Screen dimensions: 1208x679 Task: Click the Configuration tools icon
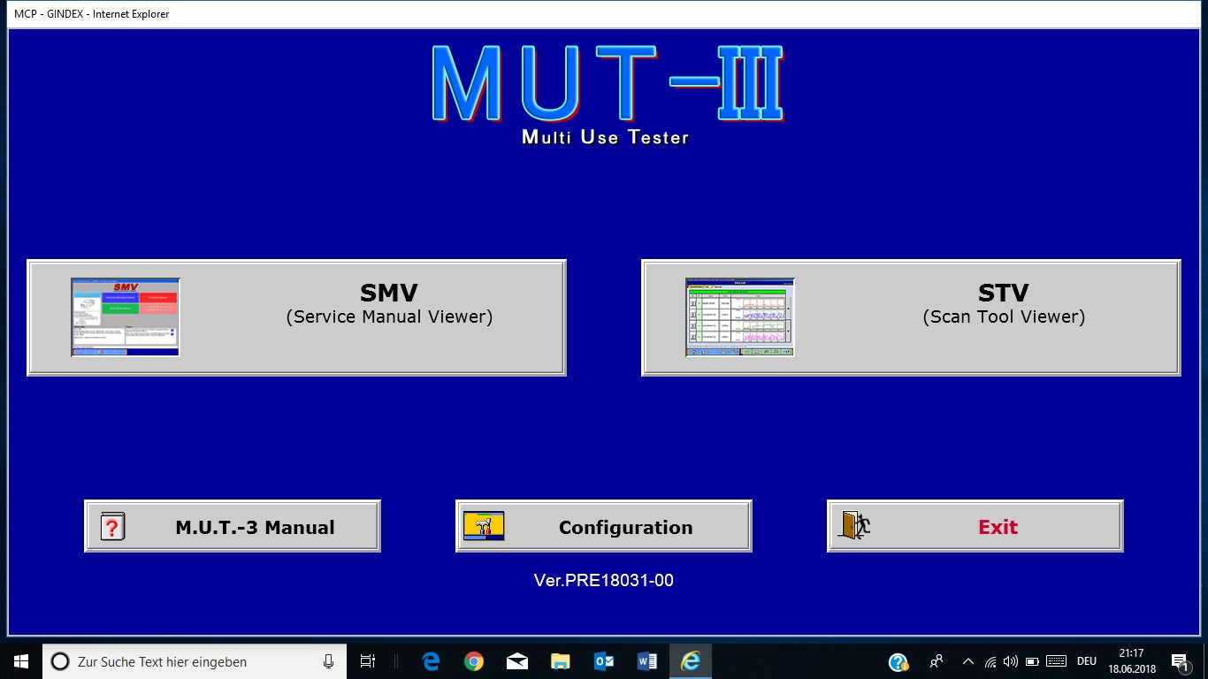[x=484, y=526]
